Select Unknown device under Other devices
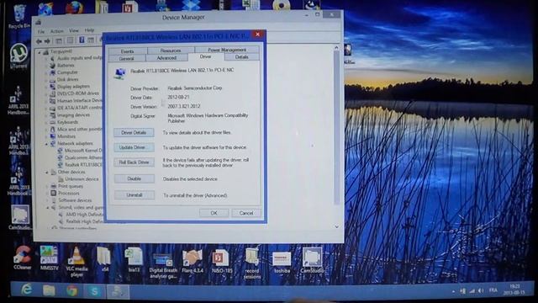Viewport: 538px width, 303px height. 82,179
